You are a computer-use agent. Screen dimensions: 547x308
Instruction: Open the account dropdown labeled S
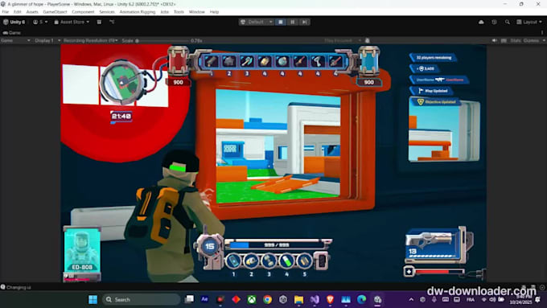pos(40,22)
